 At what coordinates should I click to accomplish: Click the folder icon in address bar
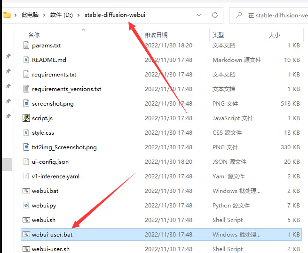coord(7,15)
